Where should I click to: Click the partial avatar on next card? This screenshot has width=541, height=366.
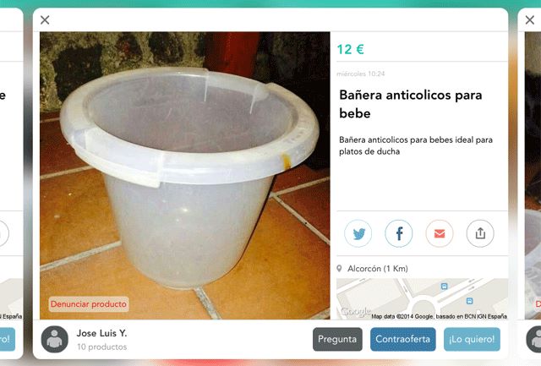533,340
